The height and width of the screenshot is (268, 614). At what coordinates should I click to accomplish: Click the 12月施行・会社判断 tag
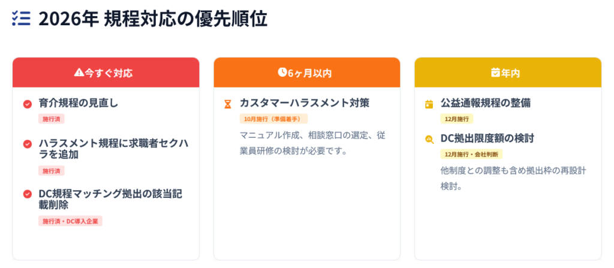[471, 154]
